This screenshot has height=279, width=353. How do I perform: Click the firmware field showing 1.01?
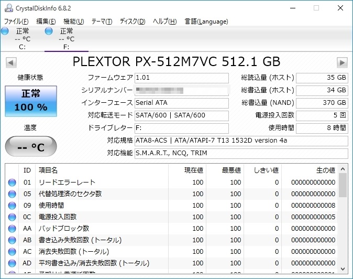(182, 78)
